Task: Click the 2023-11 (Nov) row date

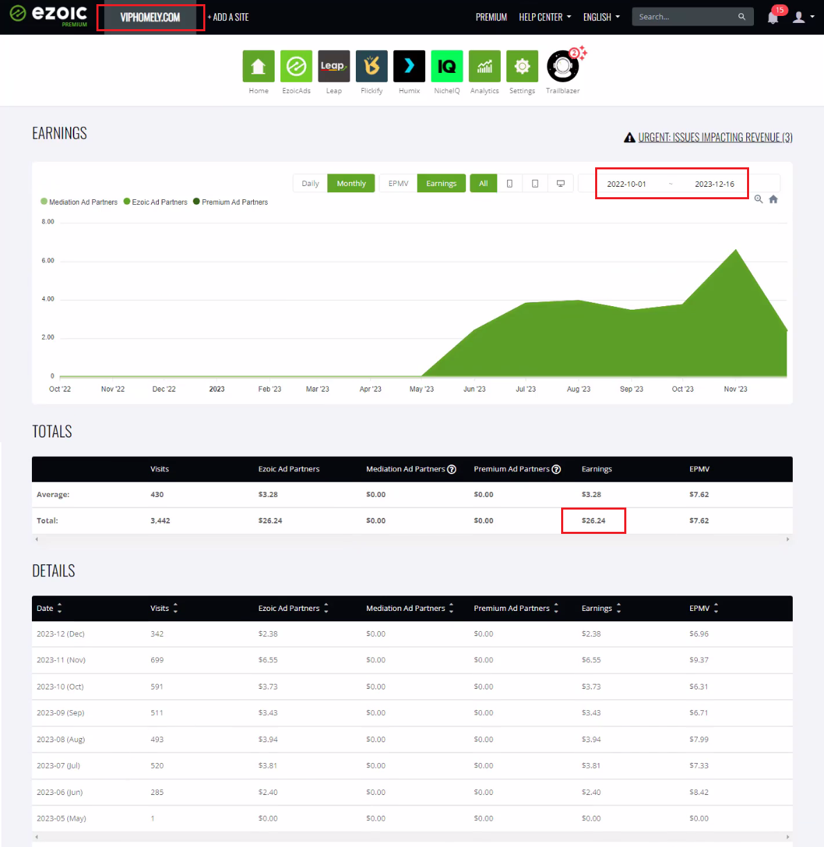Action: click(x=61, y=660)
